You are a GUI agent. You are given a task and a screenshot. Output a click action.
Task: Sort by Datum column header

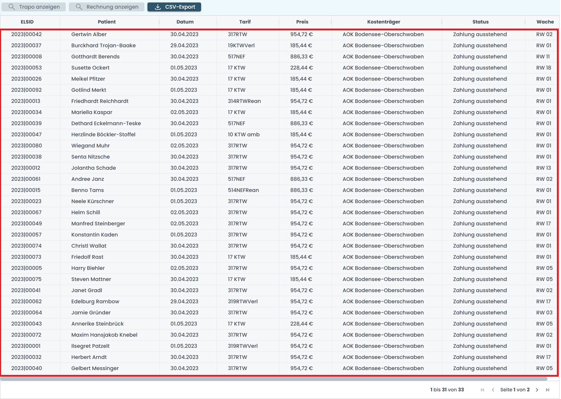(185, 22)
